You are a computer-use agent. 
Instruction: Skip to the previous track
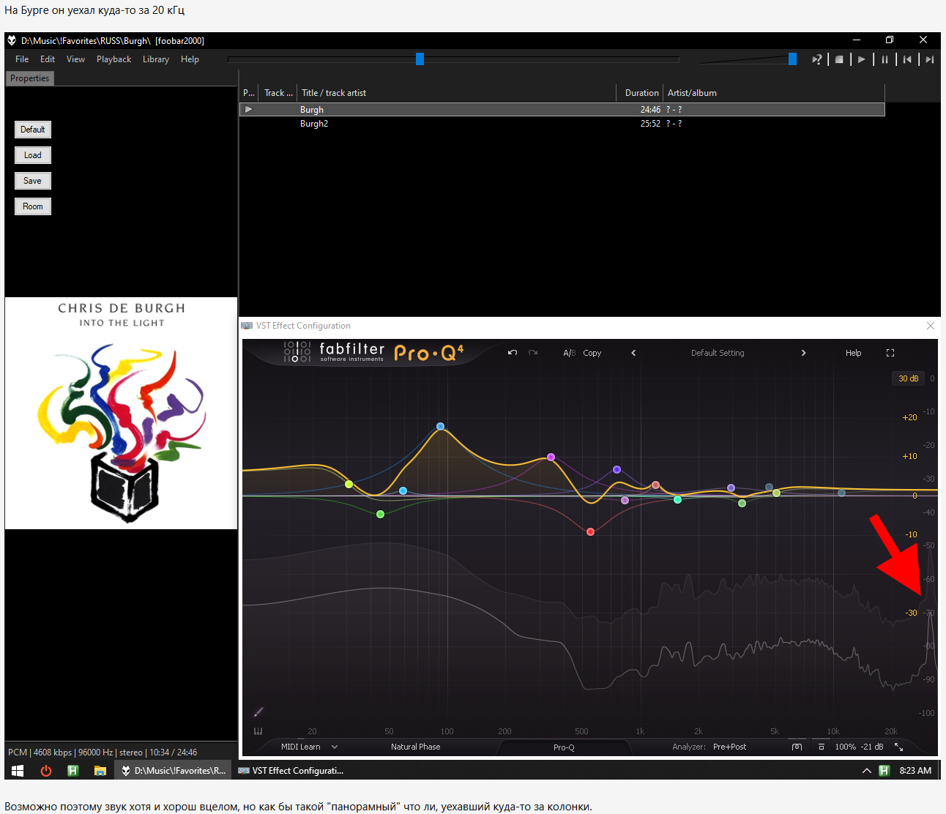907,59
